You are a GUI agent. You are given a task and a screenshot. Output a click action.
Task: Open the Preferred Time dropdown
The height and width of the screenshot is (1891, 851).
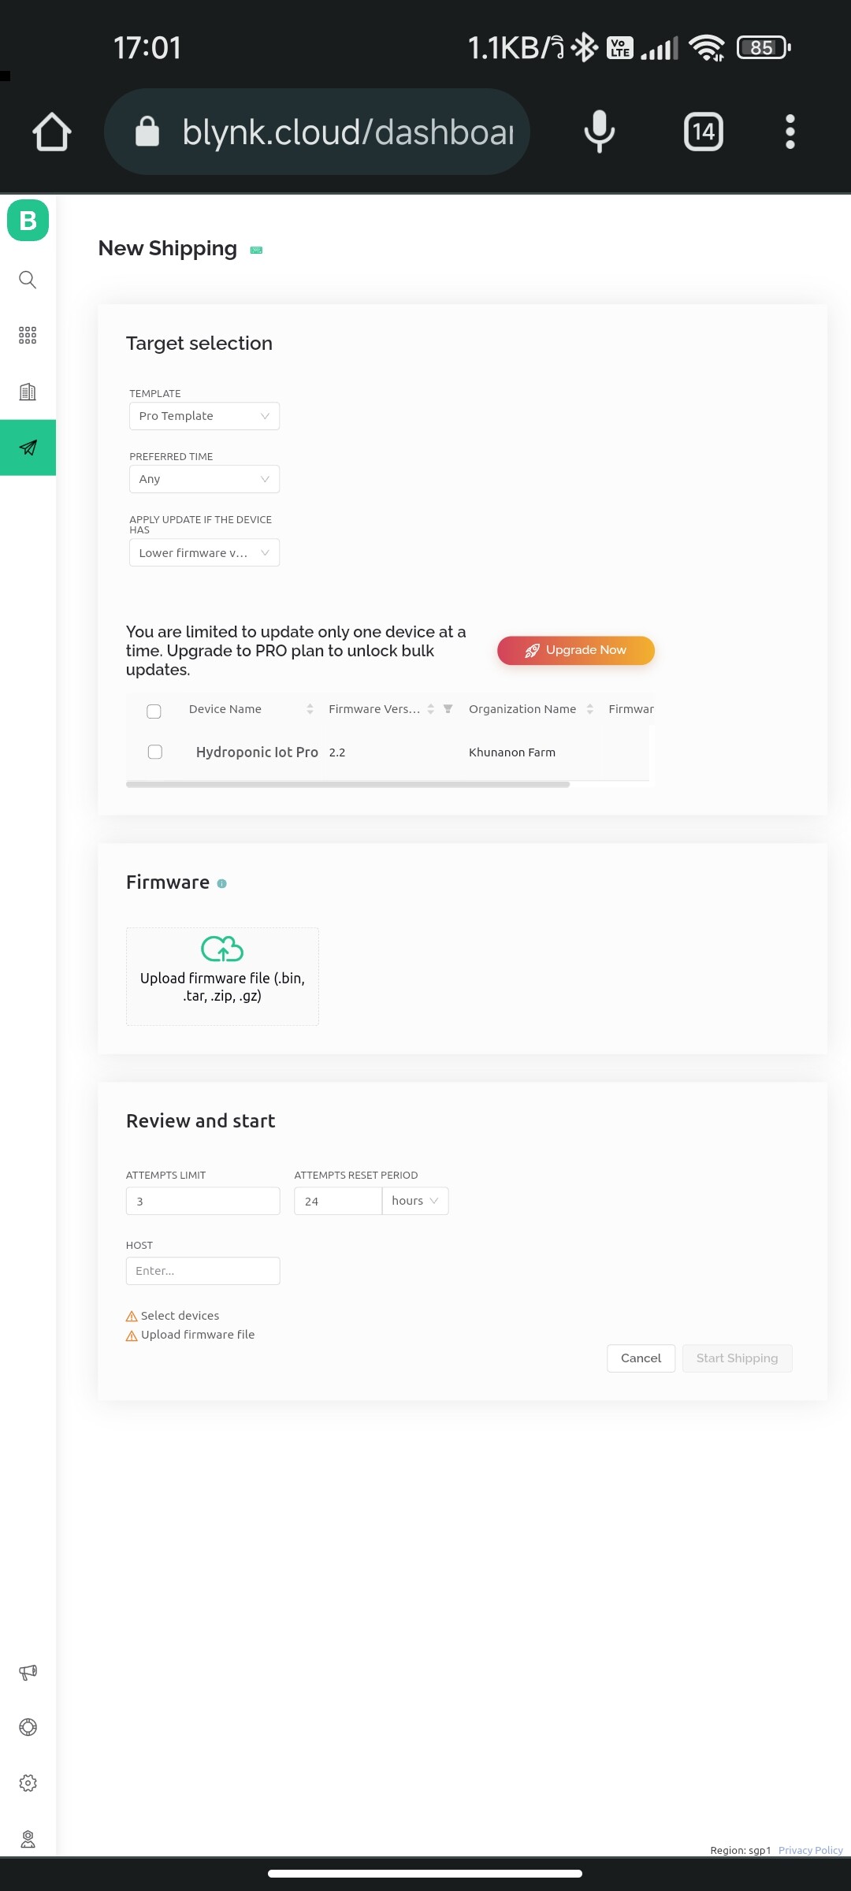(204, 478)
